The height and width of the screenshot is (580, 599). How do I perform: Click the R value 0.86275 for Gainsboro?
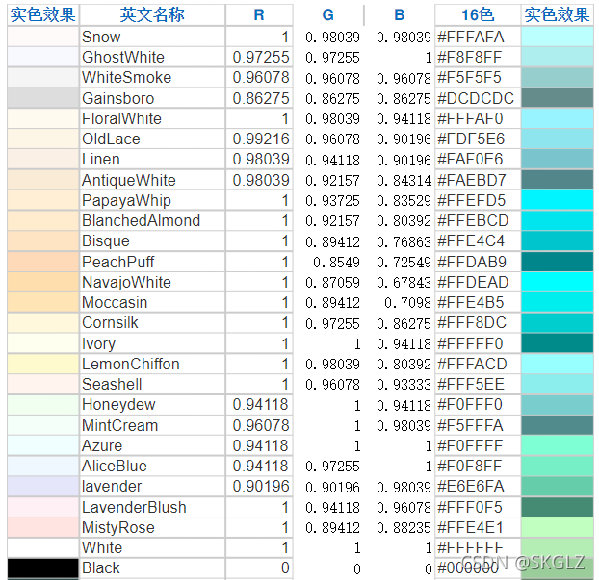tap(261, 98)
